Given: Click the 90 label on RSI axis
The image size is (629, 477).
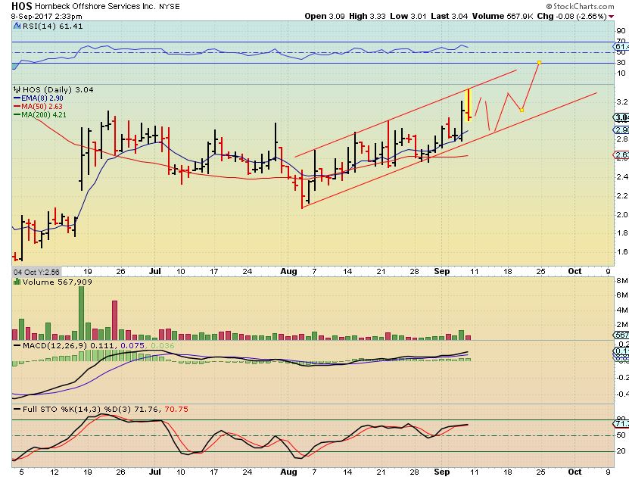Looking at the screenshot, I should (x=621, y=31).
